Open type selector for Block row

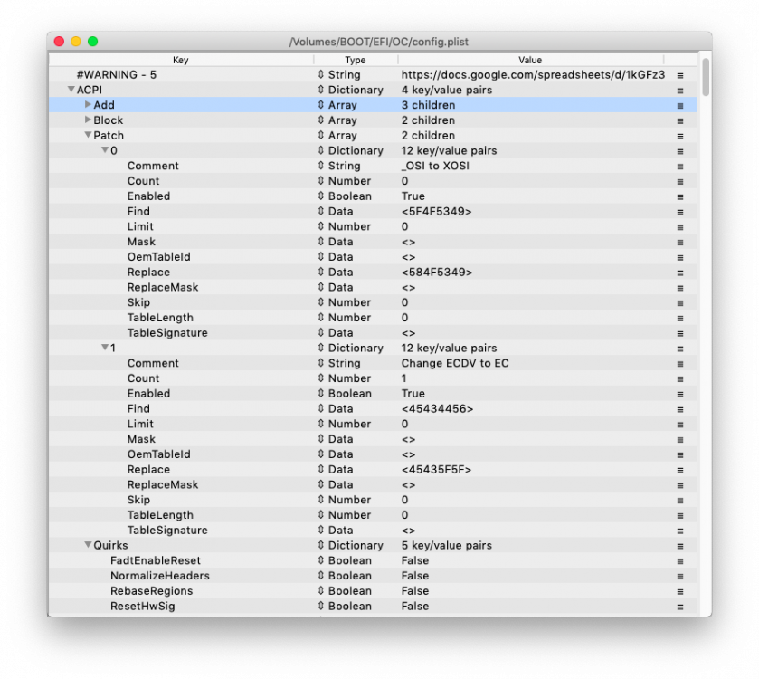pyautogui.click(x=320, y=120)
